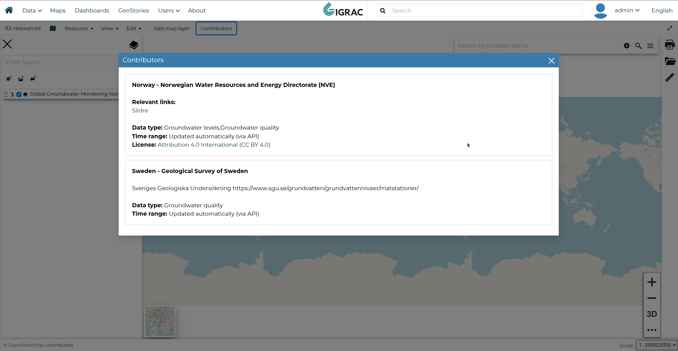
Task: Open the Maps page
Action: [x=58, y=11]
